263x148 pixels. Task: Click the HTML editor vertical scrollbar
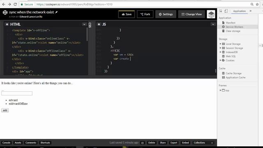(87, 34)
